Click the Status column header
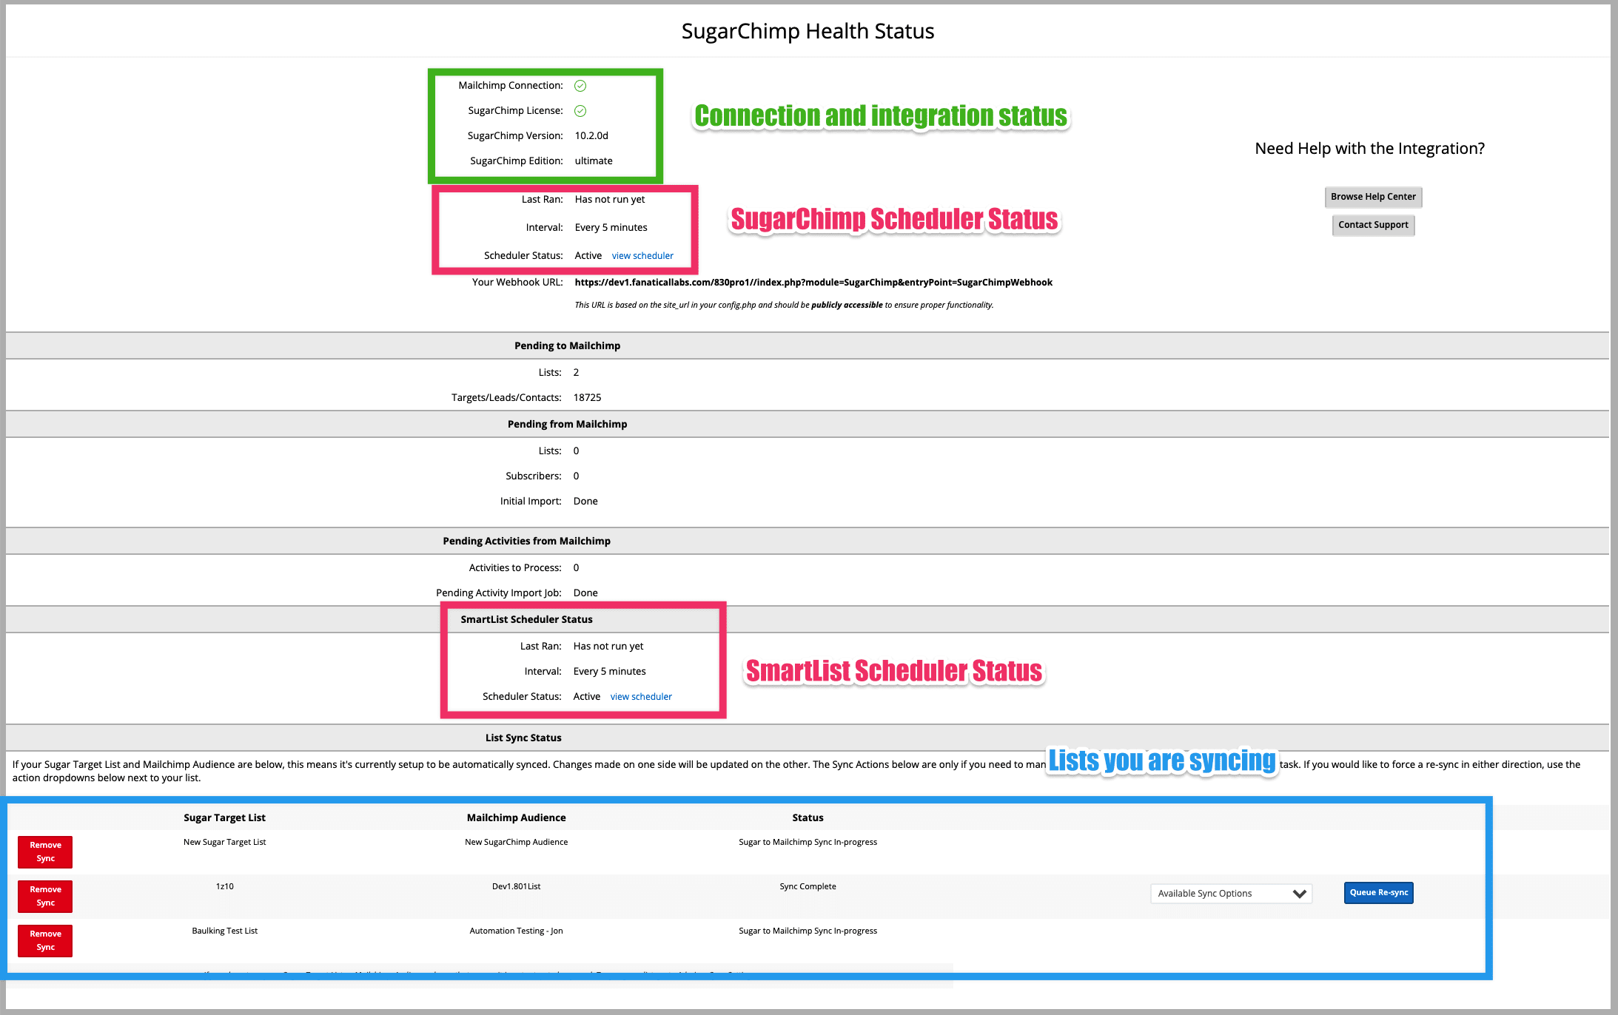1618x1015 pixels. 808,818
